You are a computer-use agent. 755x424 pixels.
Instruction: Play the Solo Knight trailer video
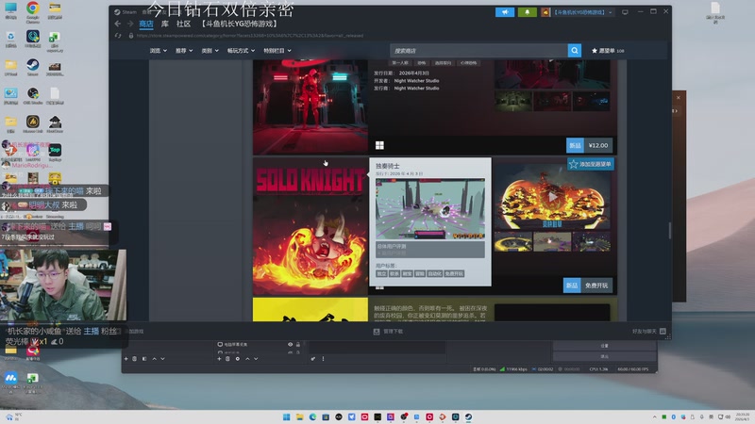coord(553,197)
